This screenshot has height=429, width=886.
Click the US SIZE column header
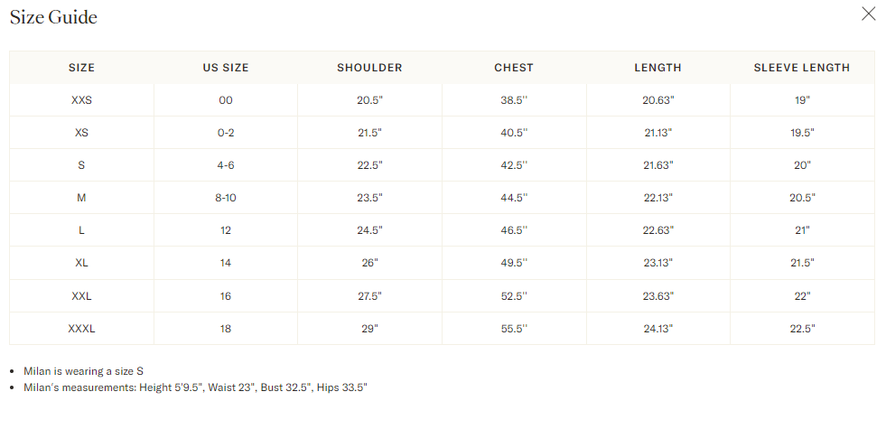226,68
